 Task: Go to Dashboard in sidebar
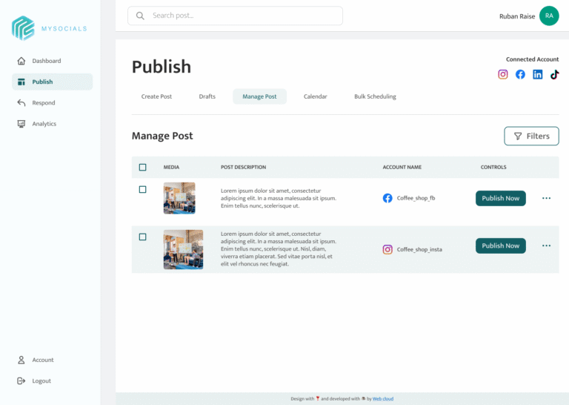[46, 61]
